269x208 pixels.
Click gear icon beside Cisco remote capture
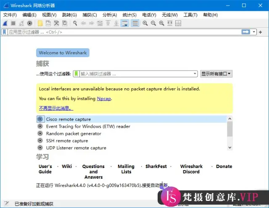(x=40, y=119)
